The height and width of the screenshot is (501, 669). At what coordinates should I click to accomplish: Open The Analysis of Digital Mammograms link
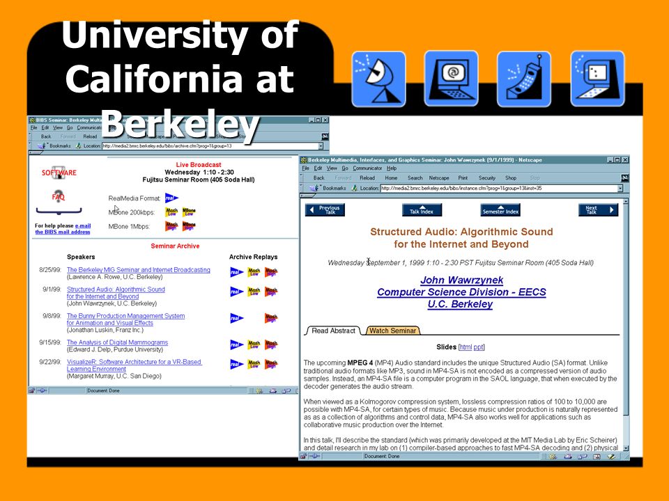click(x=117, y=342)
